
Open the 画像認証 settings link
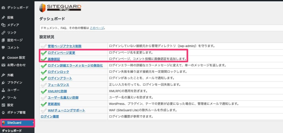[x=54, y=59]
